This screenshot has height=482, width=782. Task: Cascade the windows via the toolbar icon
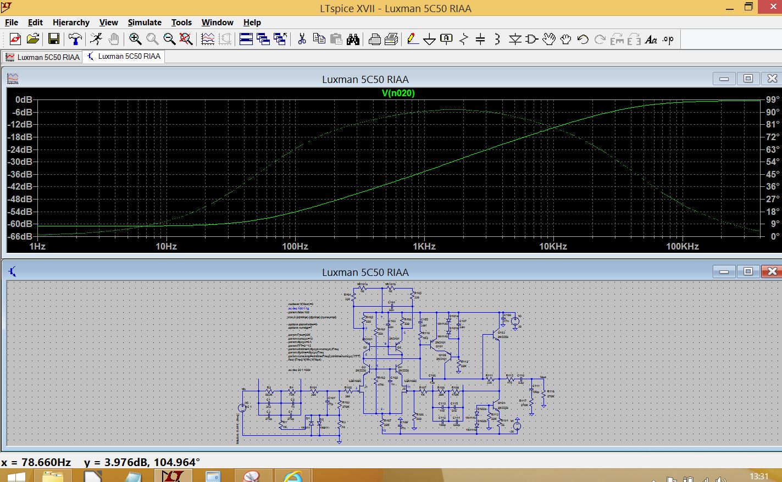(x=263, y=39)
